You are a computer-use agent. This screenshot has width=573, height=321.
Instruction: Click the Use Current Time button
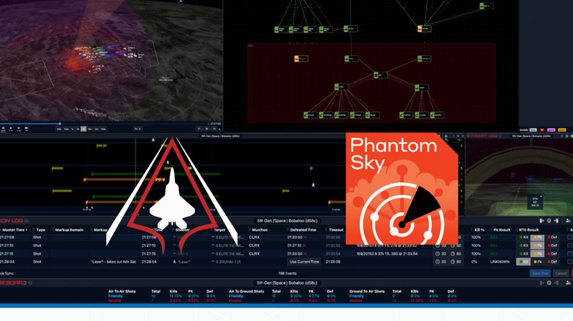point(304,261)
